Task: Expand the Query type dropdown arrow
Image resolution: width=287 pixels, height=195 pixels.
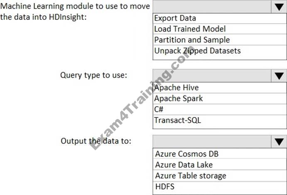Action: (x=278, y=76)
